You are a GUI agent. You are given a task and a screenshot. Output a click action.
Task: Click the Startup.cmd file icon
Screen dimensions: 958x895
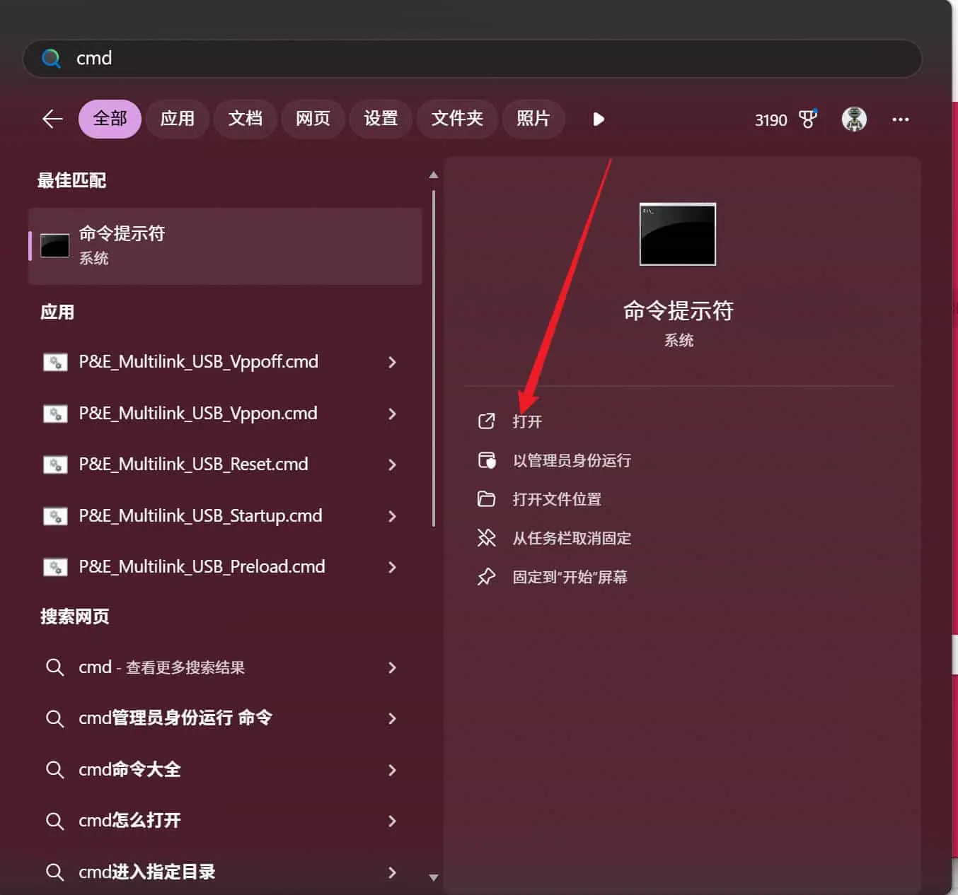pos(55,516)
